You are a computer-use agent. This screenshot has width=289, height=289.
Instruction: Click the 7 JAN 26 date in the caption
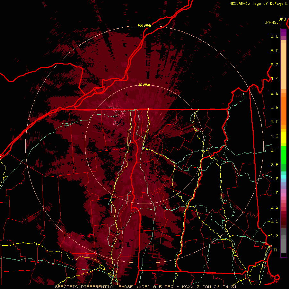tap(209, 287)
